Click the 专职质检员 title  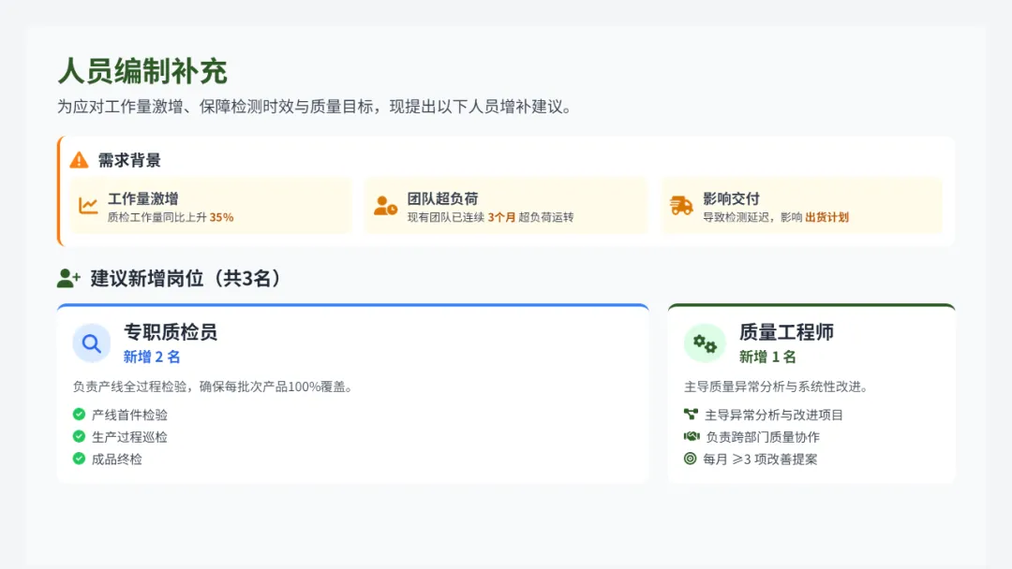[x=171, y=332]
